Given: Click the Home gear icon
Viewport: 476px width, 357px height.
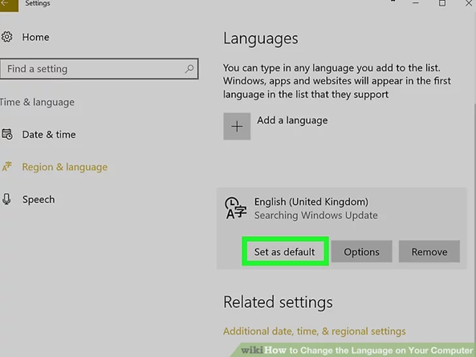Looking at the screenshot, I should click(6, 37).
